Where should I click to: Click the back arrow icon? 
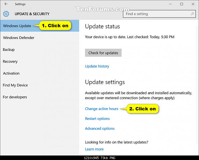pyautogui.click(x=6, y=4)
